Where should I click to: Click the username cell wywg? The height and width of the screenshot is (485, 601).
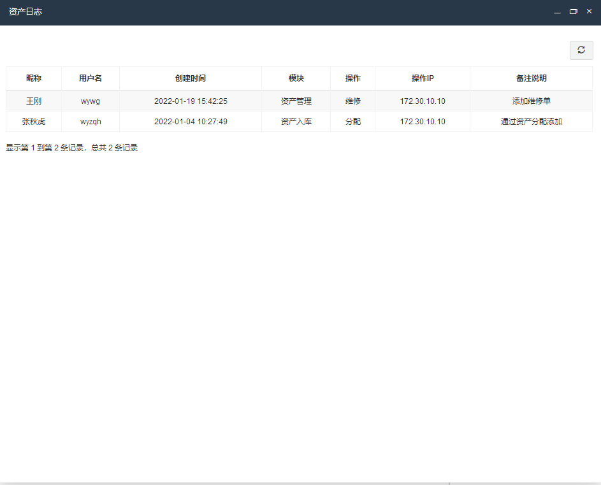[x=91, y=101]
